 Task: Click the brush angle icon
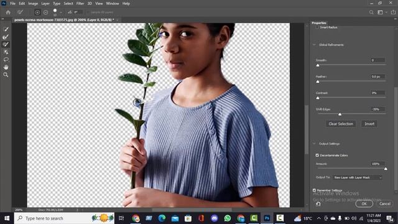[x=70, y=12]
